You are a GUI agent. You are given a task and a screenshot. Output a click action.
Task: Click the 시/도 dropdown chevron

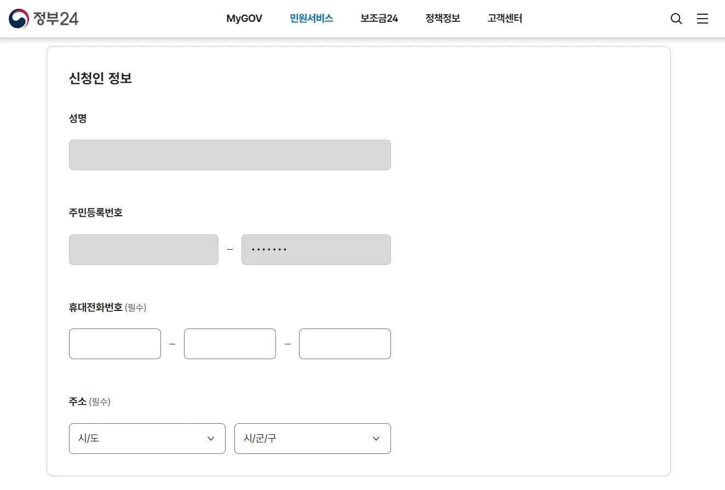tap(211, 439)
